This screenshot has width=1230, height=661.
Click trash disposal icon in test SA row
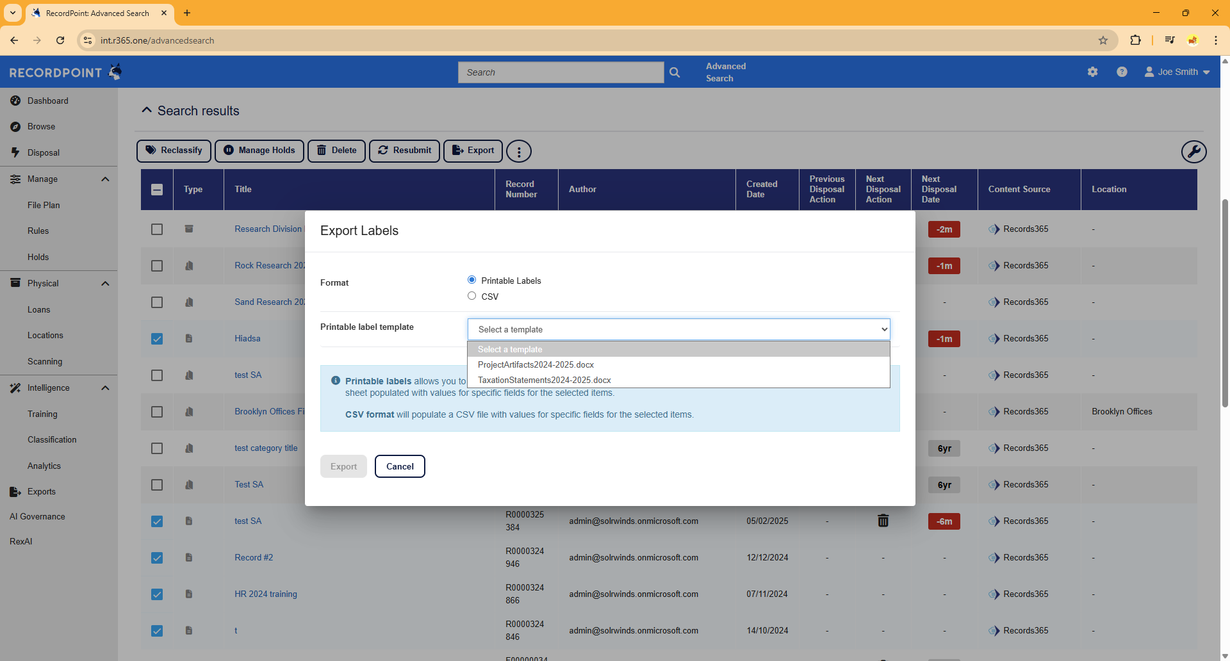tap(883, 521)
